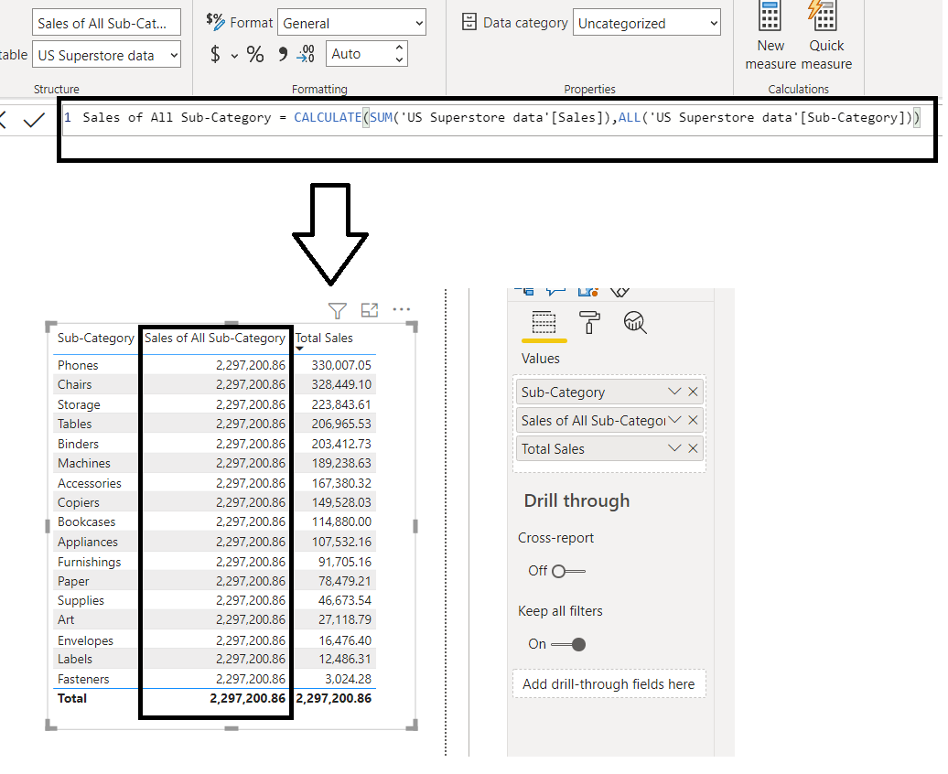This screenshot has width=948, height=774.
Task: Select the Tables row label
Action: coord(75,424)
